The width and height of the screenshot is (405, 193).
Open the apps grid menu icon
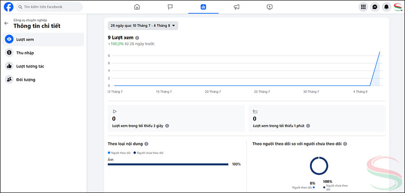click(x=363, y=7)
